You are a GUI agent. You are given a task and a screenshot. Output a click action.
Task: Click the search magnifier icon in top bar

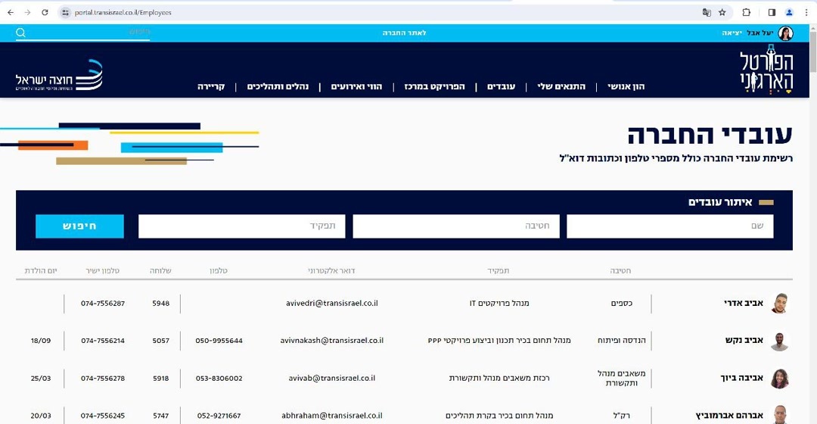click(x=21, y=33)
